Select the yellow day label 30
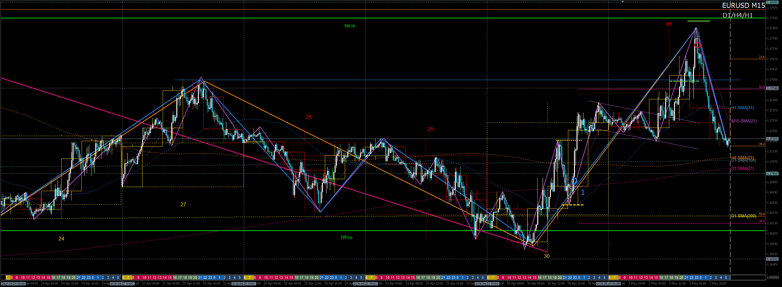The width and height of the screenshot is (782, 287). click(x=547, y=256)
